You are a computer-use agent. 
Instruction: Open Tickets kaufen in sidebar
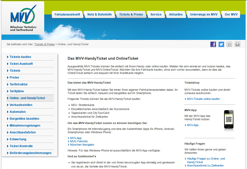[20, 57]
